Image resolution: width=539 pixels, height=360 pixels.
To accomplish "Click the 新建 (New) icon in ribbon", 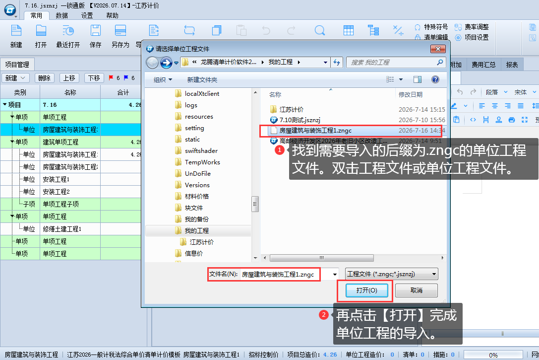I will (16, 31).
